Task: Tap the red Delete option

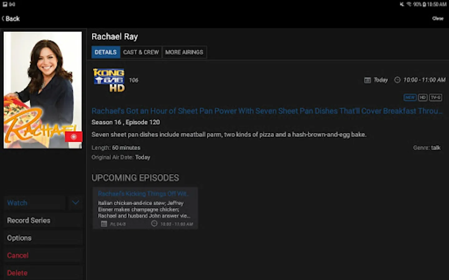Action: click(43, 273)
